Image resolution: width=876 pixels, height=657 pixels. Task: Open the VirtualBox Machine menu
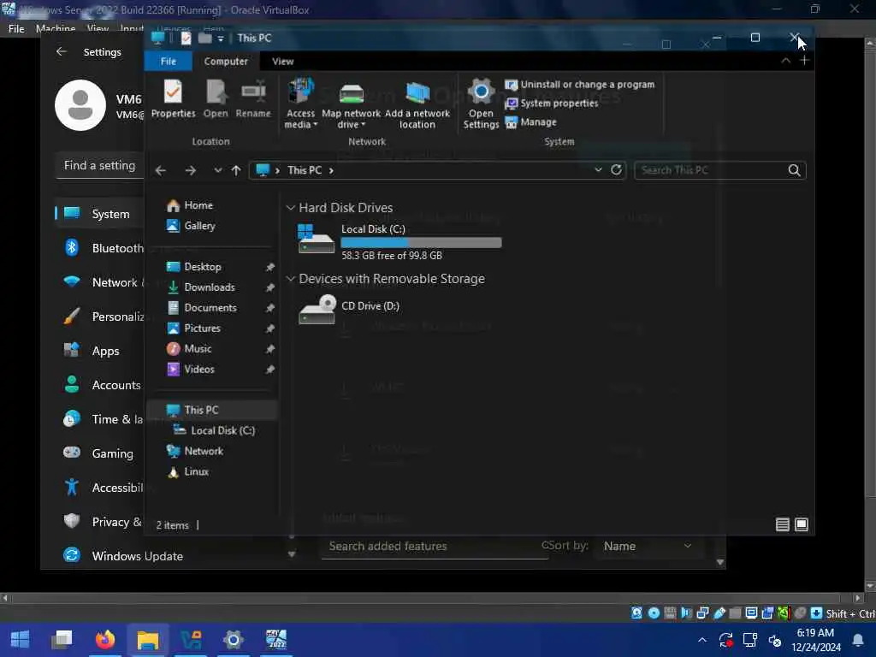[56, 28]
